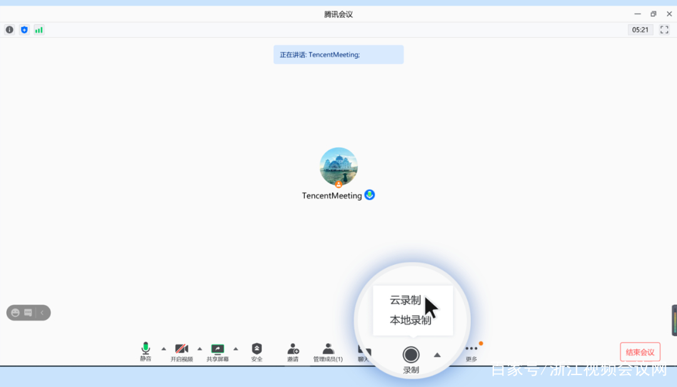The width and height of the screenshot is (677, 387).
Task: Check the green network signal icon
Action: tap(39, 30)
